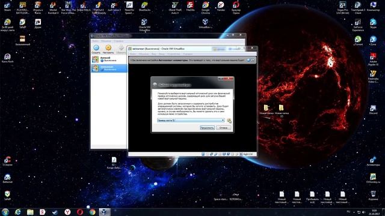Screen dimensions: 385x216
Task: Open GeForce Experience desktop shortcut
Action: pyautogui.click(x=358, y=25)
